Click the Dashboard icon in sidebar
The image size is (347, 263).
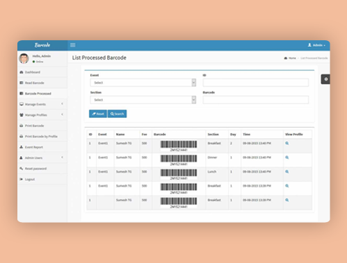coord(22,72)
